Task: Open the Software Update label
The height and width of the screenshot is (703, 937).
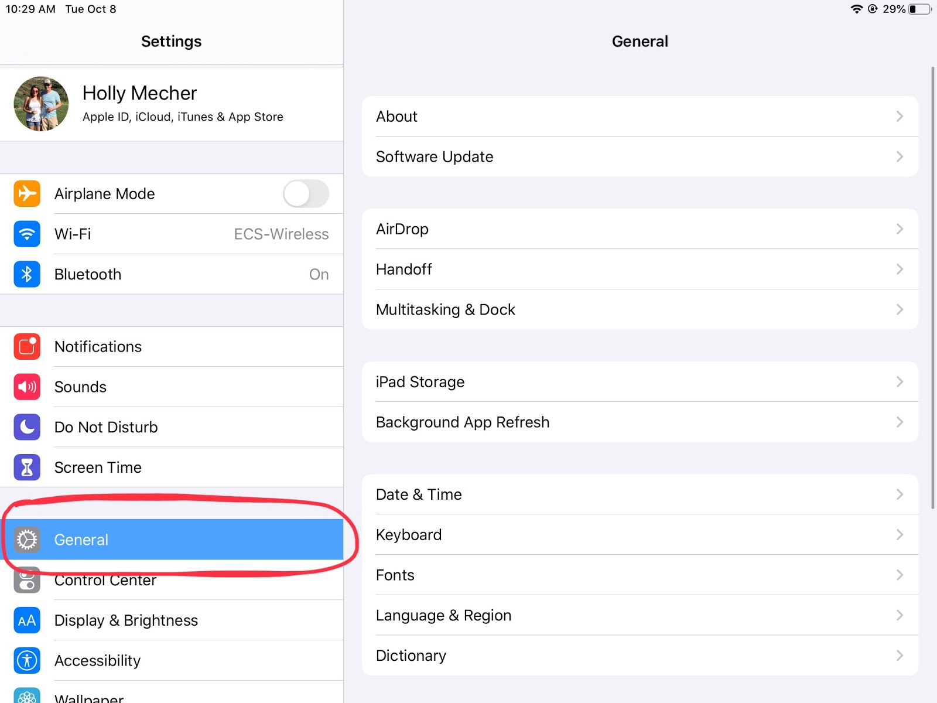Action: (x=435, y=156)
